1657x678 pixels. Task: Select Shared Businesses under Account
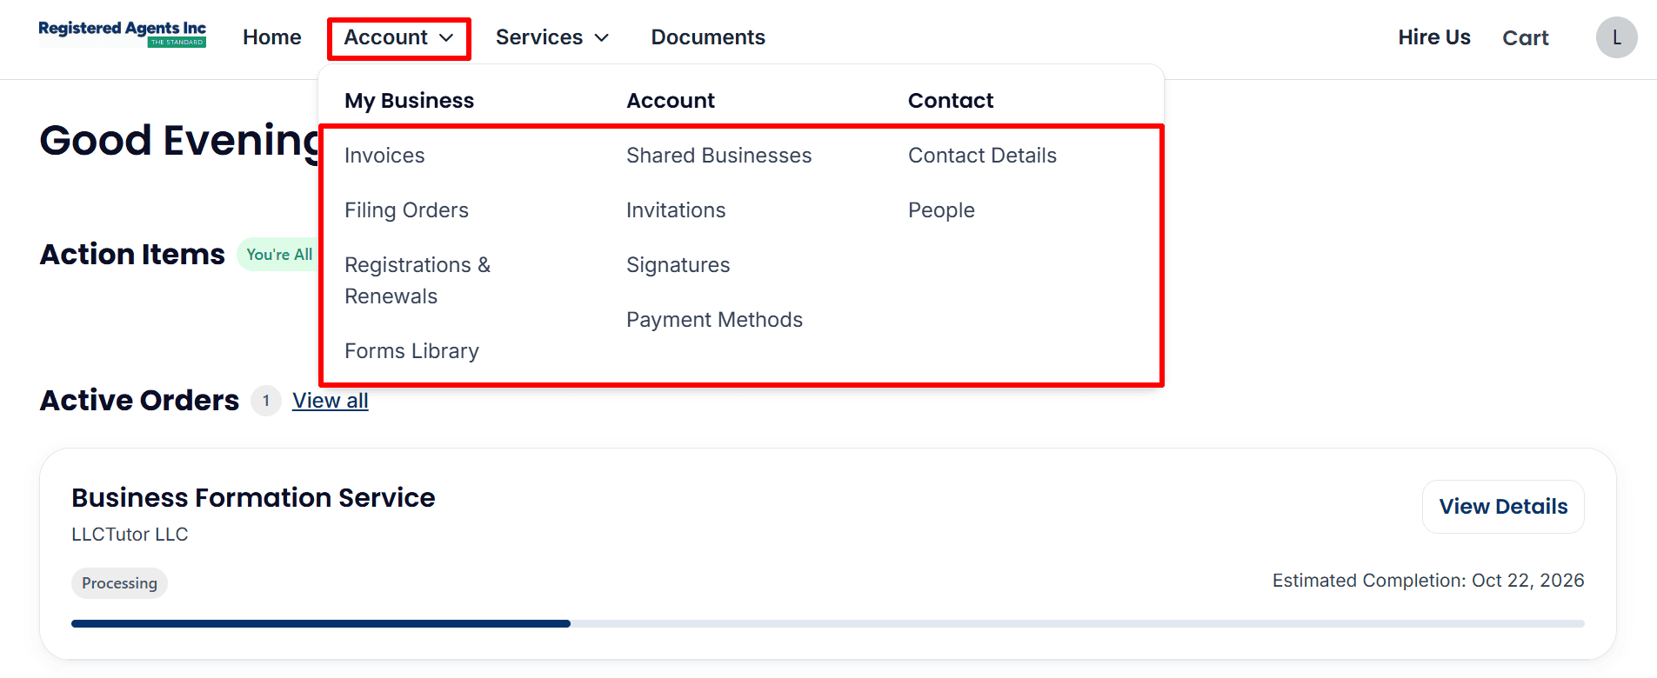pyautogui.click(x=718, y=156)
